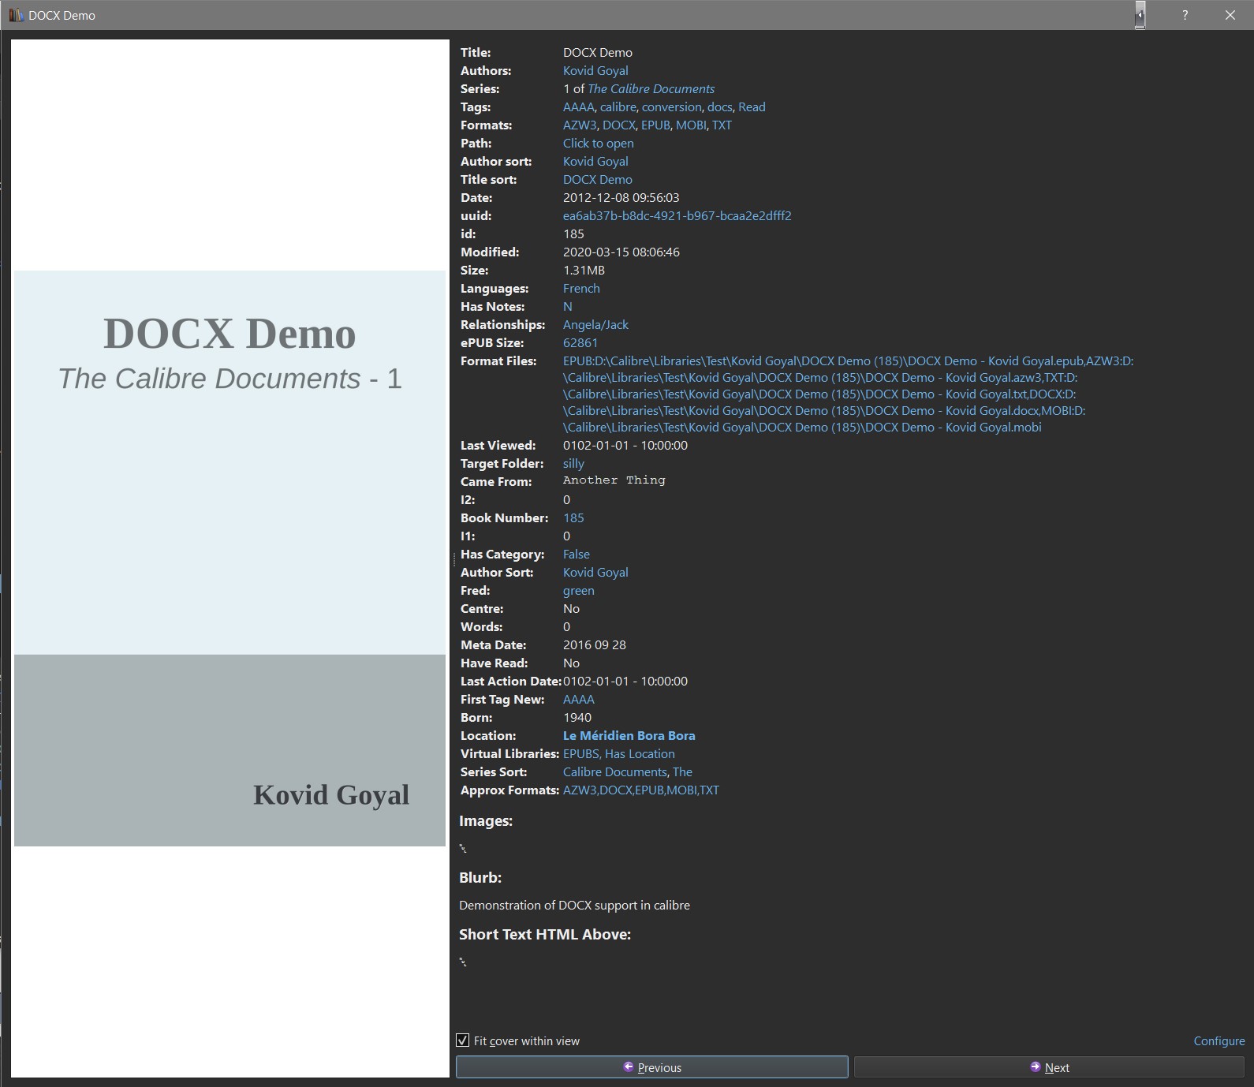This screenshot has height=1087, width=1254.
Task: Click the Last Viewed value 0102-01-01 - 10:00:00
Action: [625, 446]
